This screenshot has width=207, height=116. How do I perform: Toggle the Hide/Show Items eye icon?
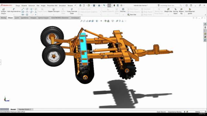click(x=101, y=21)
